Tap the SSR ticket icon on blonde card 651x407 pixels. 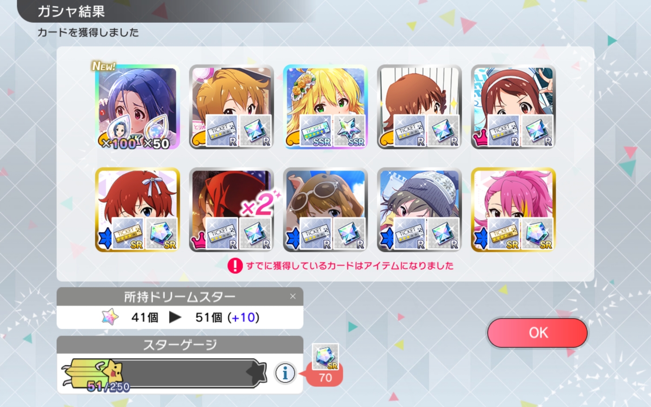click(316, 131)
